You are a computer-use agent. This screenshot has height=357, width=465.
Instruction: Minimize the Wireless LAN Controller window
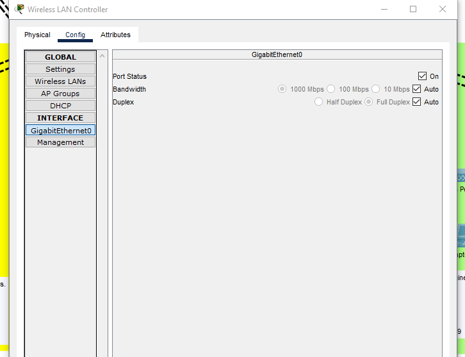(x=384, y=10)
